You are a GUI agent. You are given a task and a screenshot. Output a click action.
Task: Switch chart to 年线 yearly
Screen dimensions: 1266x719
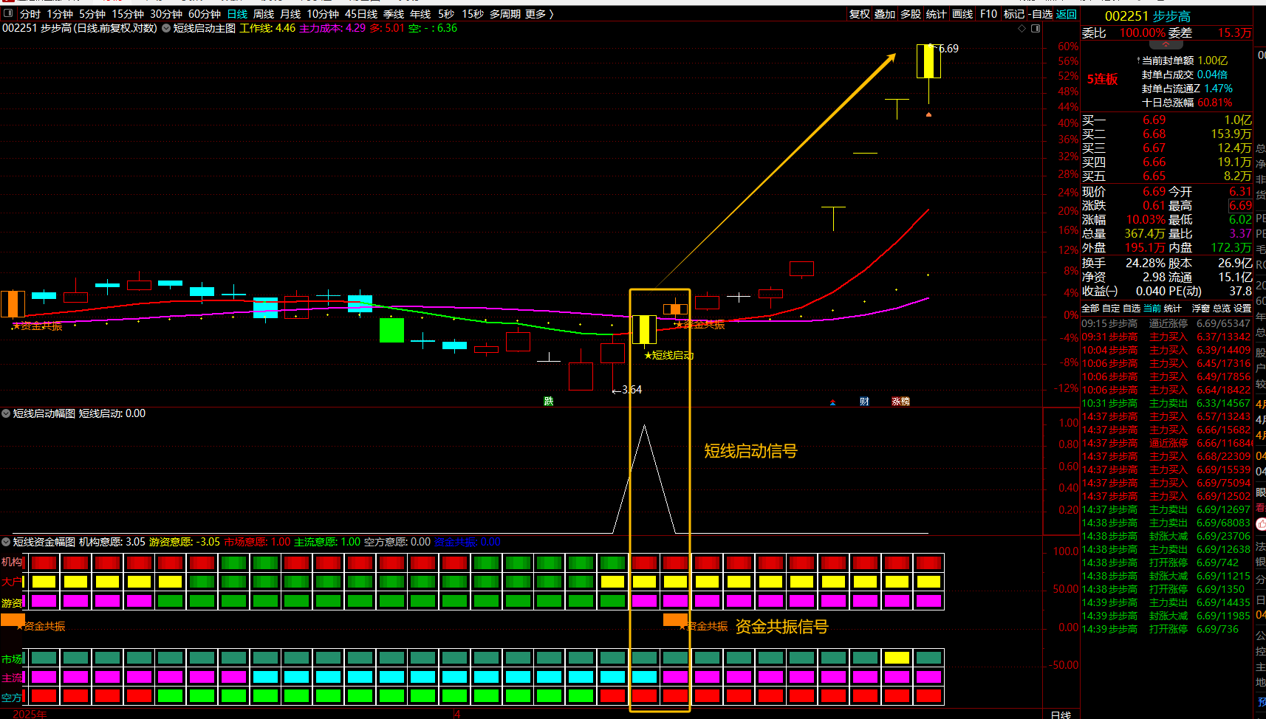click(420, 14)
